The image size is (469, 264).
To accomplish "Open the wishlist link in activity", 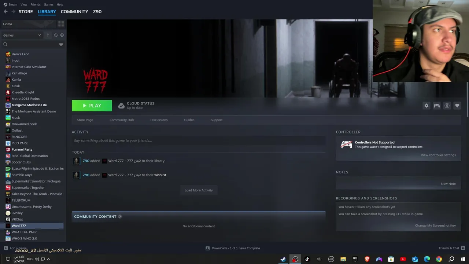I will (160, 175).
